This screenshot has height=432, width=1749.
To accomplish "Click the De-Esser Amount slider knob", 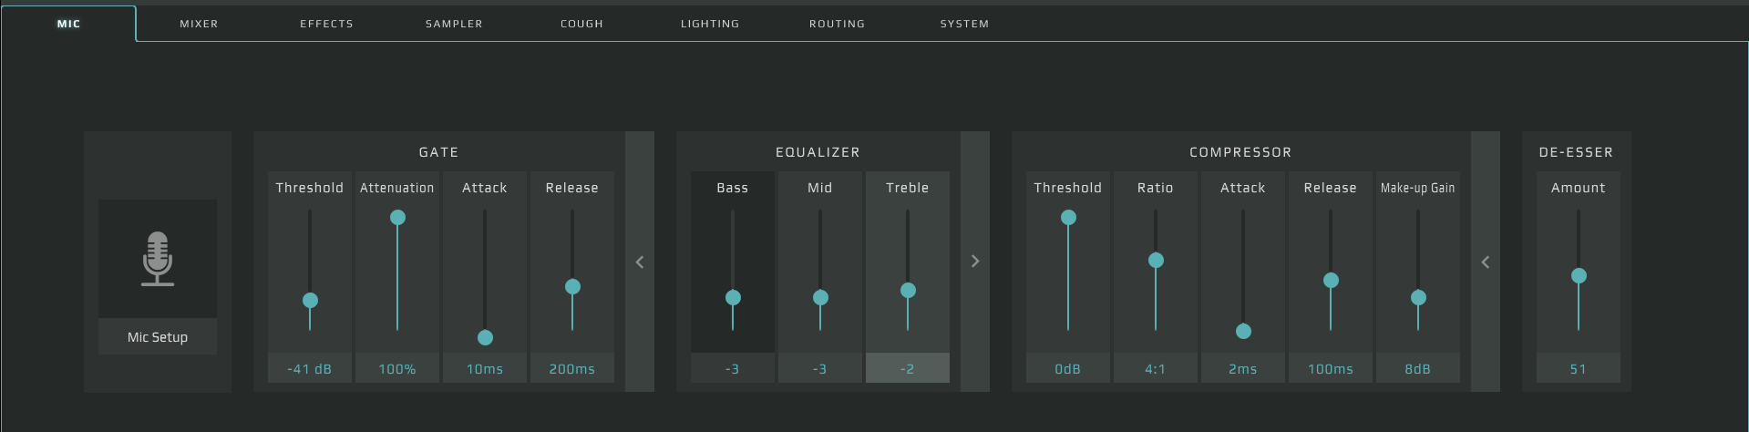I will 1579,276.
